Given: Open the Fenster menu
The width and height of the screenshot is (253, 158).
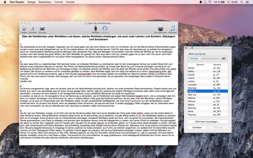Looking at the screenshot, I should [70, 2].
